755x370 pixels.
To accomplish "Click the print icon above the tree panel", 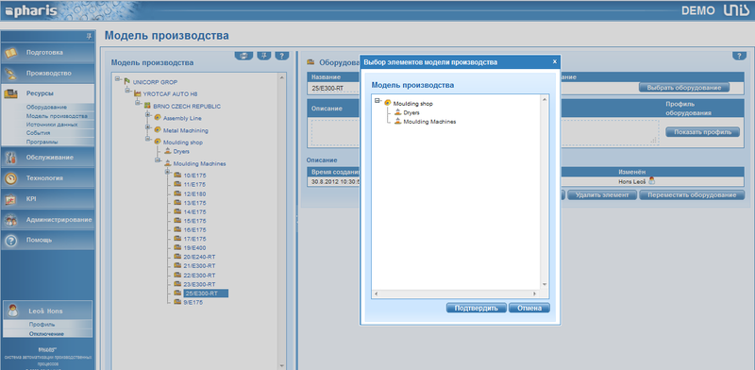I will 243,56.
